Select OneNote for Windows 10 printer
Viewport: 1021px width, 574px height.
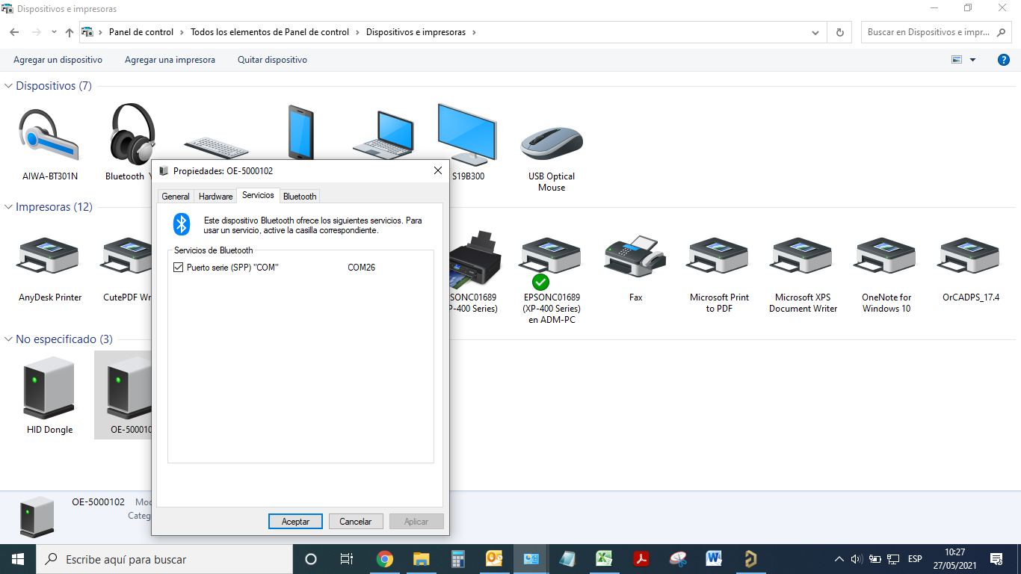click(886, 275)
